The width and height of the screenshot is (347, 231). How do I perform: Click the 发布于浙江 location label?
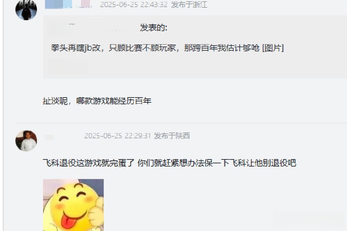pos(189,4)
